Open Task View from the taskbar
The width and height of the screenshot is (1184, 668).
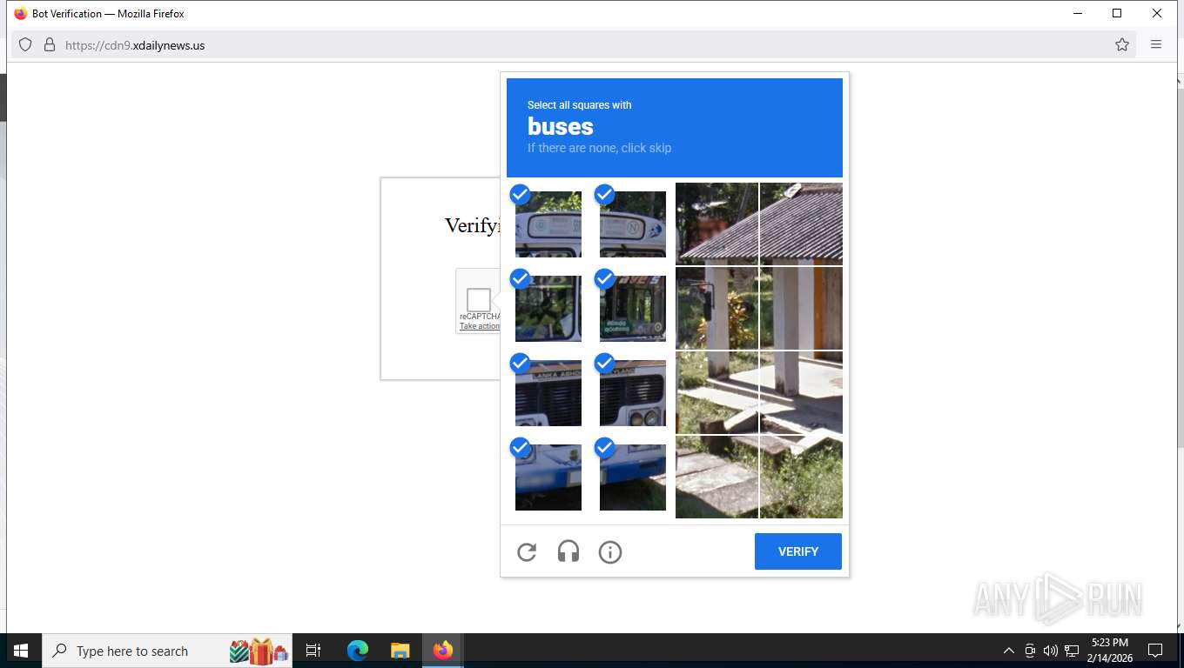pyautogui.click(x=313, y=651)
